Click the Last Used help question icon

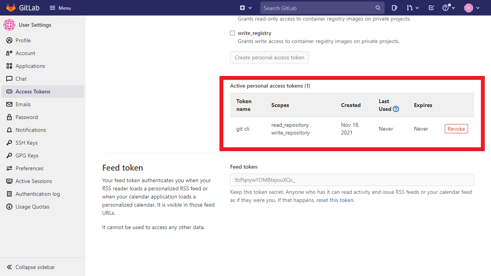tap(396, 109)
